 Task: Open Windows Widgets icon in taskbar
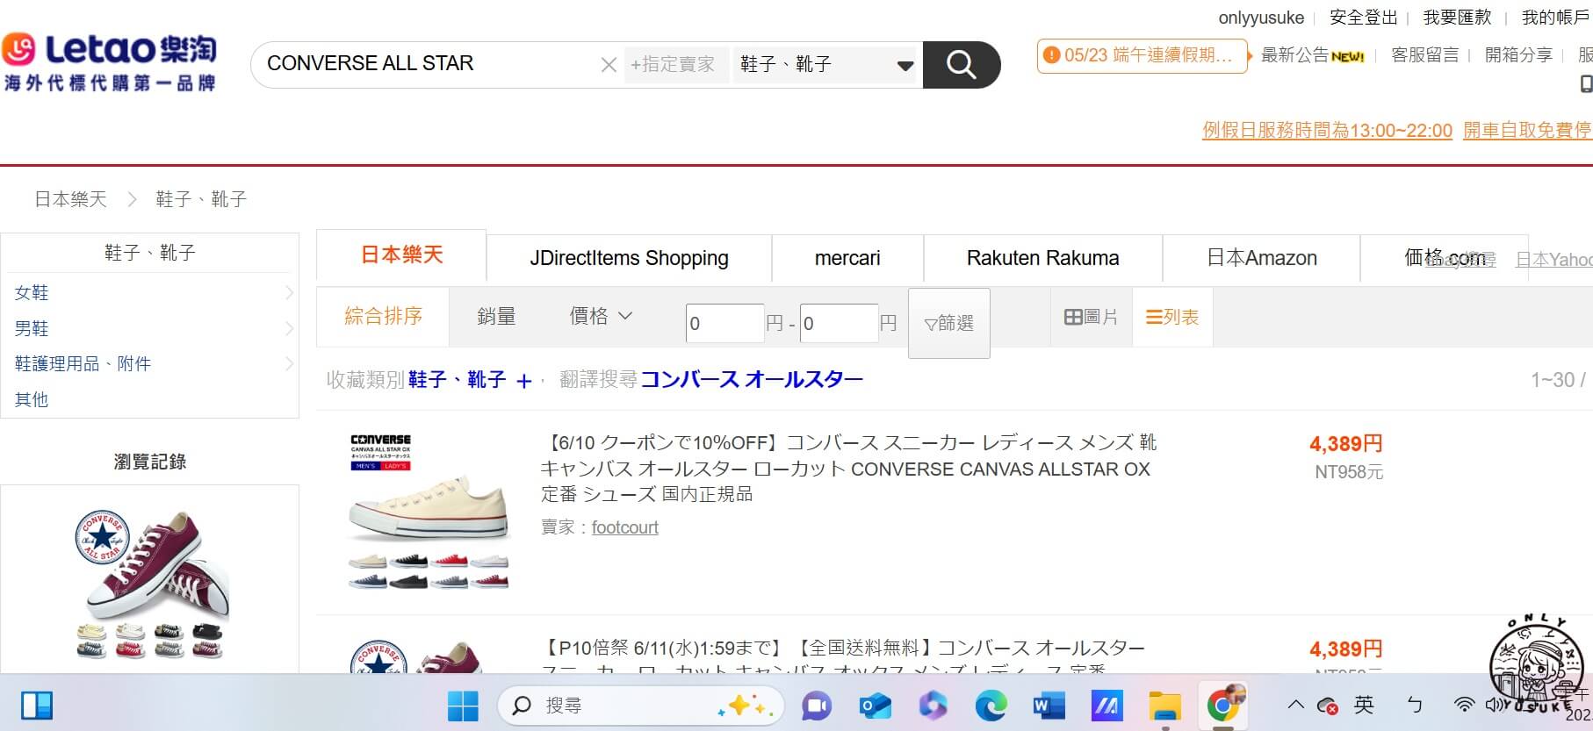click(37, 705)
